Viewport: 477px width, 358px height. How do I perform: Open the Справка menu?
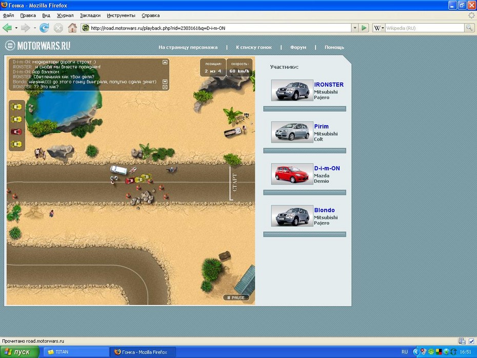point(151,15)
